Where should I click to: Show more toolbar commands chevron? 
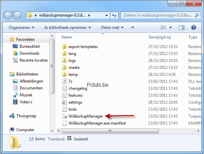coord(132,27)
